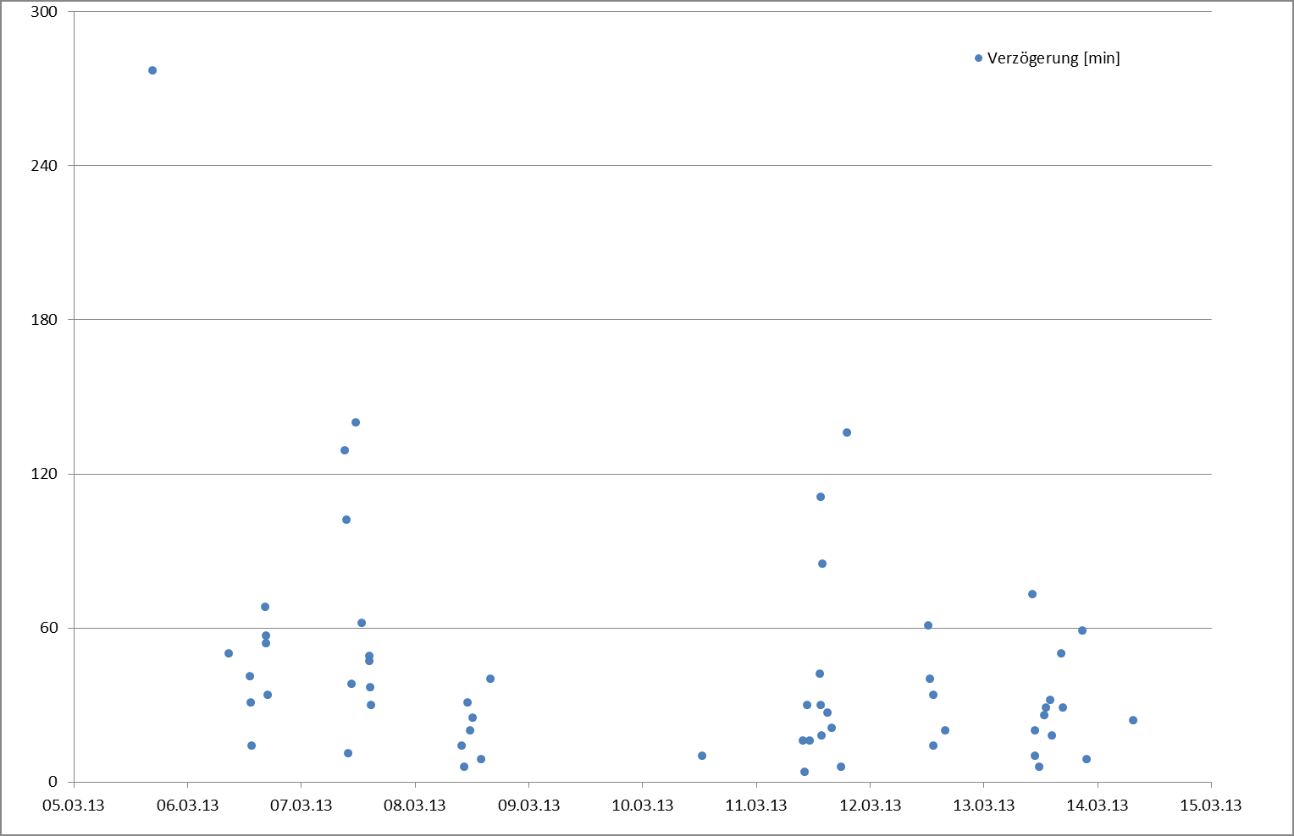Click the x-axis date 06.03.13

point(187,805)
